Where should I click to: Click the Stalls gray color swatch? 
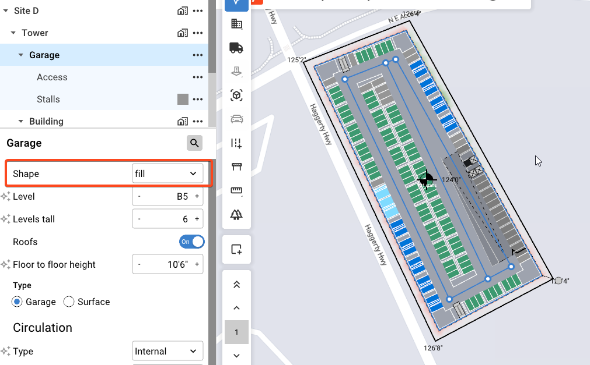(183, 100)
